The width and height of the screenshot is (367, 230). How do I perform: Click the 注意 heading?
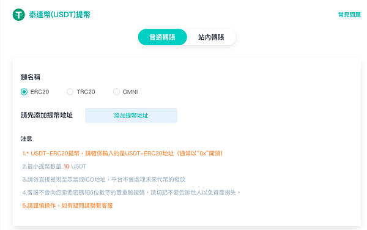(x=26, y=138)
